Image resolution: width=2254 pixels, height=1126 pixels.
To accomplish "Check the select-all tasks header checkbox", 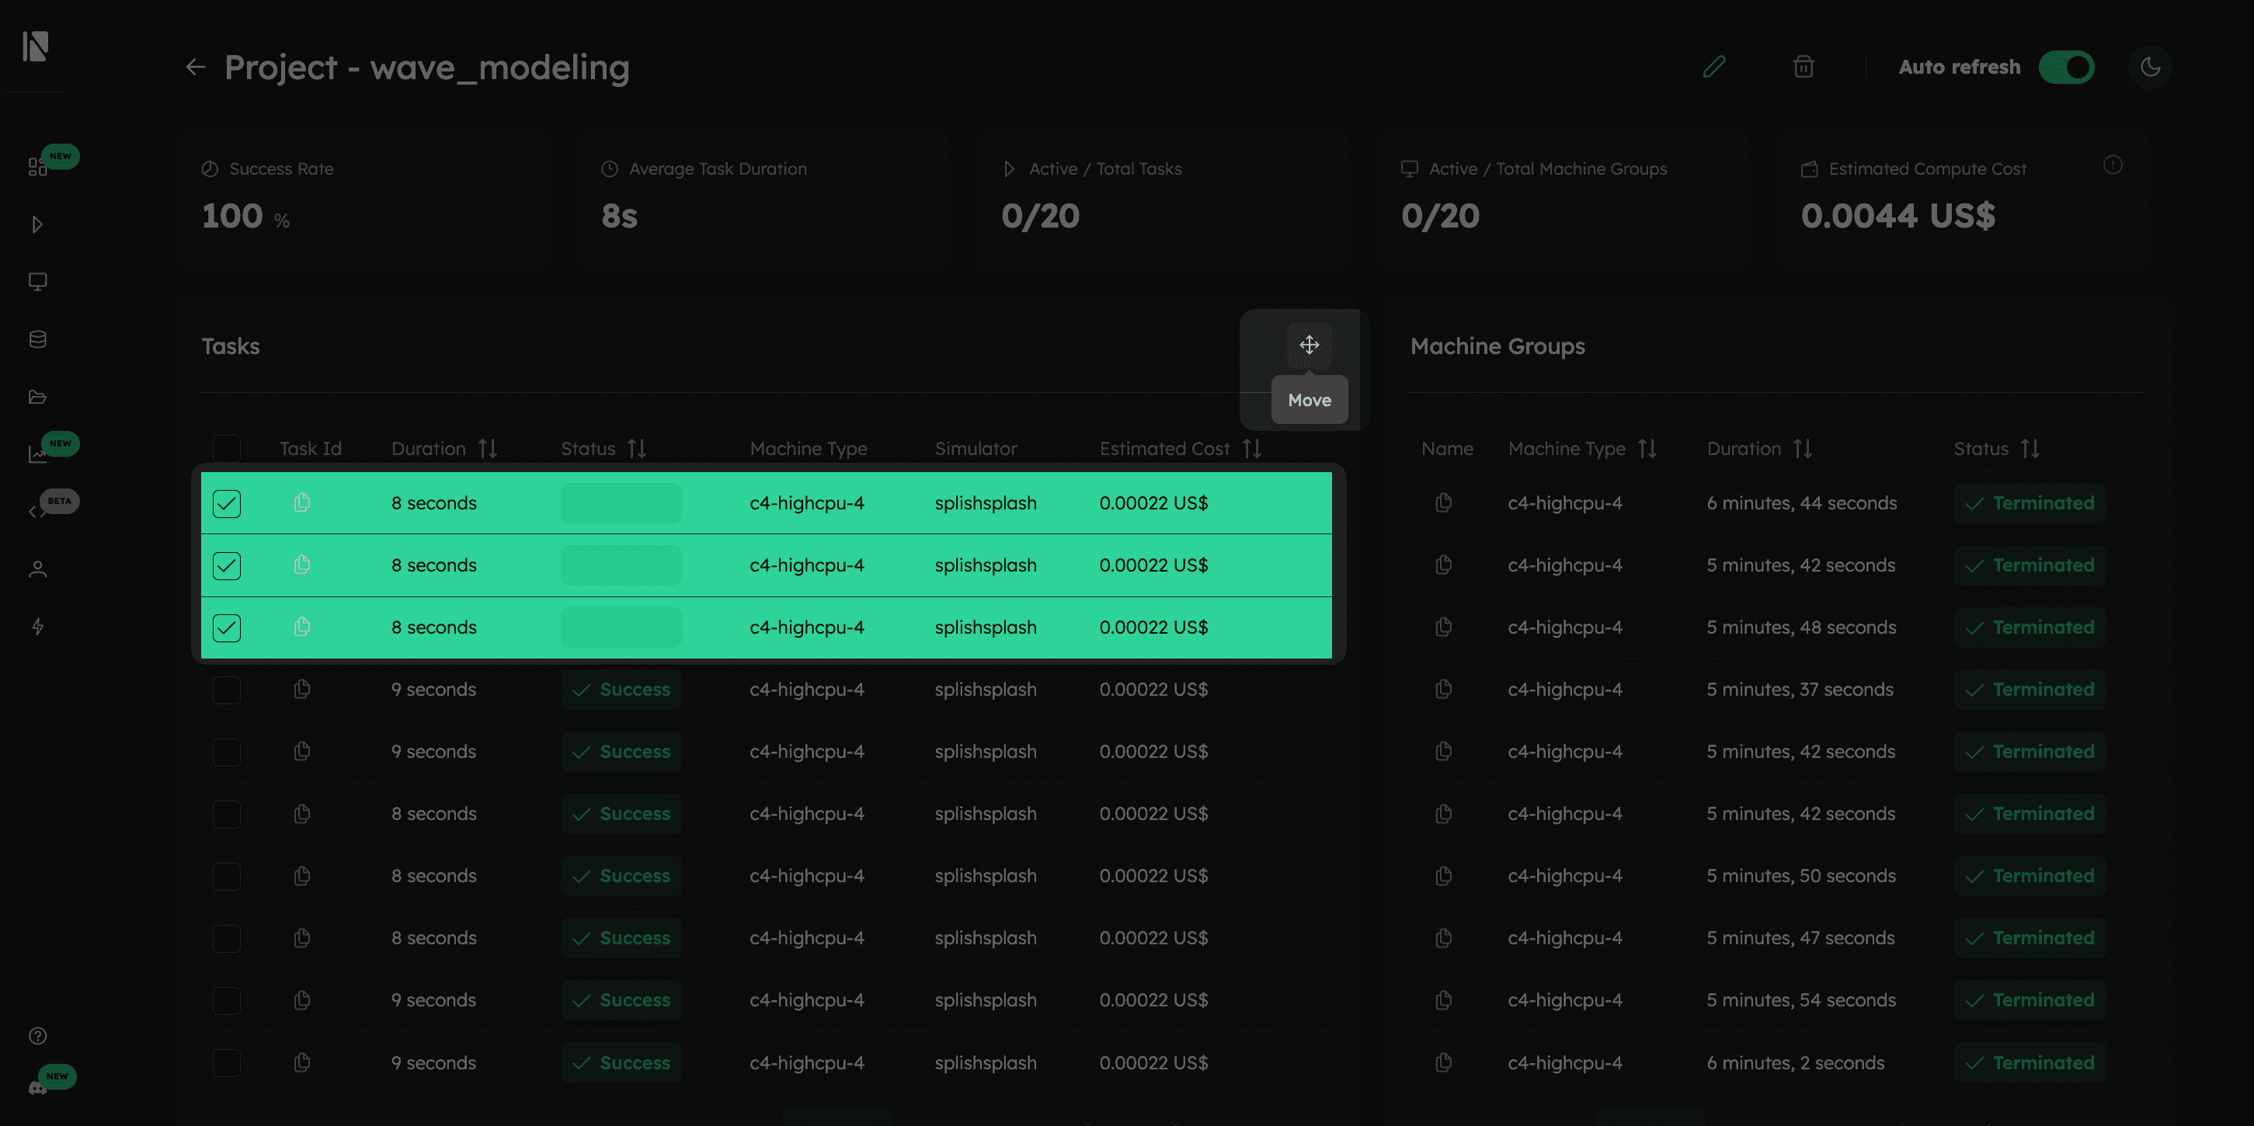I will point(227,449).
